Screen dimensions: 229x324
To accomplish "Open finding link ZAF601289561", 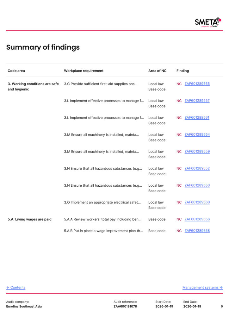I will coord(197,118).
